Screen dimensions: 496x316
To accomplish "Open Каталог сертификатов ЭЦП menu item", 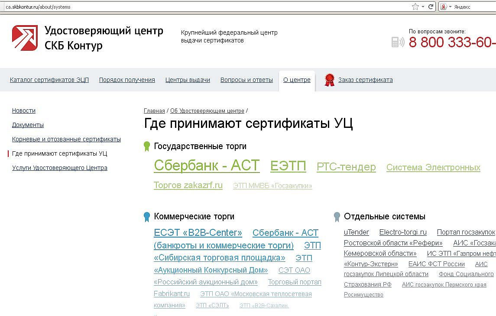I will (49, 80).
